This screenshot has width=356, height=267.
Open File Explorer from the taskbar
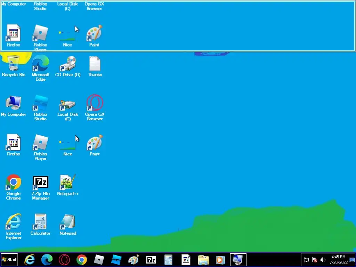click(203, 260)
